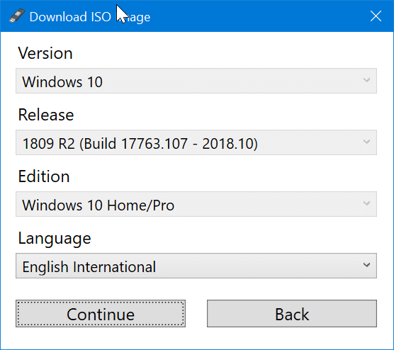Click the "Version" label
Image resolution: width=394 pixels, height=350 pixels.
(x=45, y=53)
